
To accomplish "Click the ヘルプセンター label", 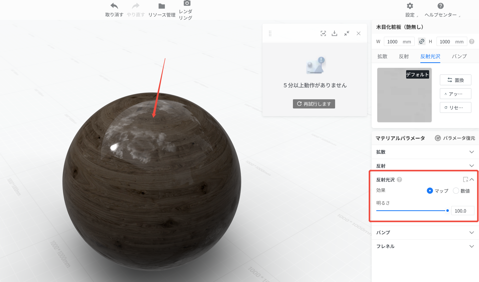I will [441, 15].
